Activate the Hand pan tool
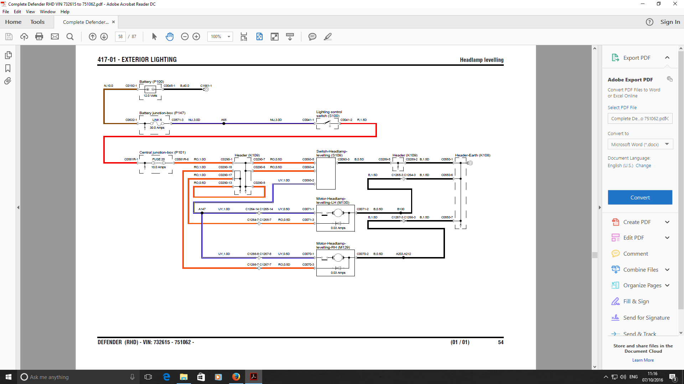This screenshot has height=384, width=684. pyautogui.click(x=170, y=37)
